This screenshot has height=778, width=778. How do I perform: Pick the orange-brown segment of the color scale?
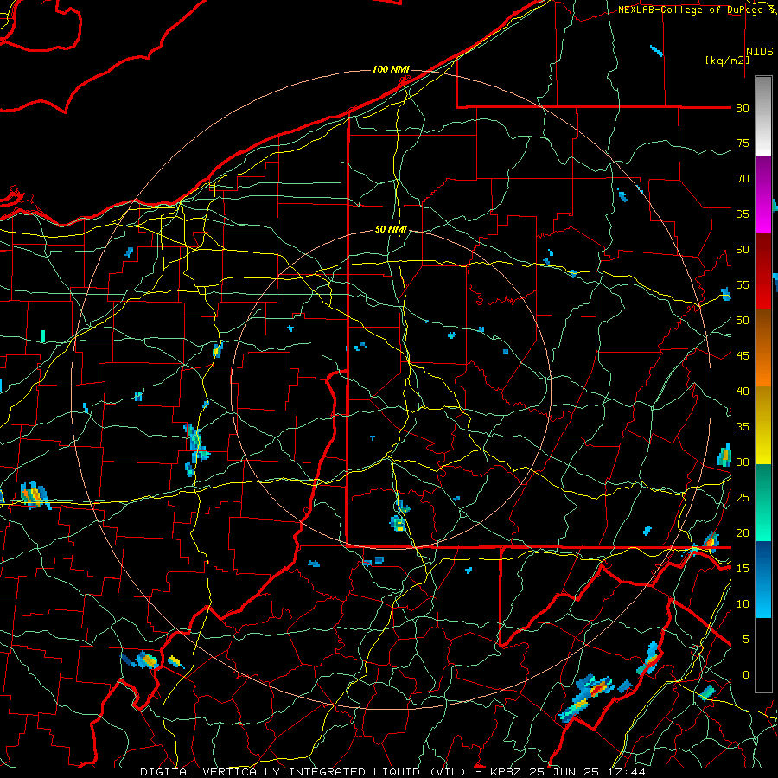click(763, 348)
